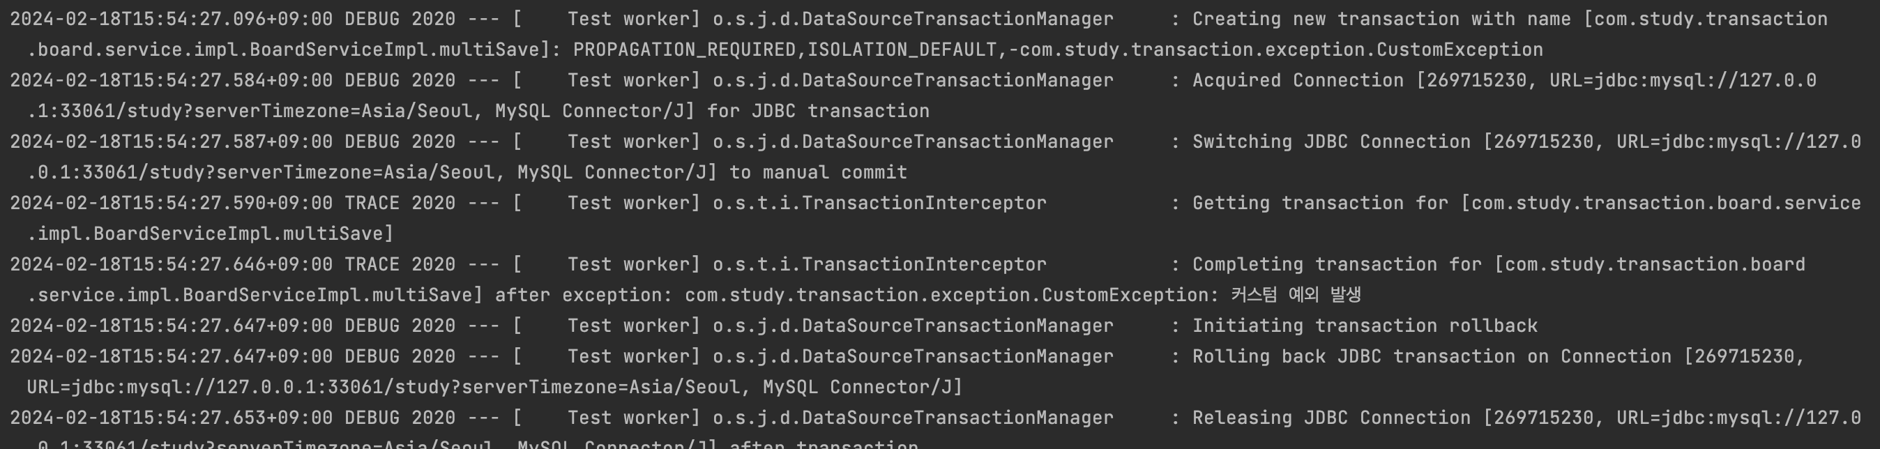Screen dimensions: 1880x449
Task: Click the 'Releasing JDBC Connection' log message
Action: (1331, 418)
